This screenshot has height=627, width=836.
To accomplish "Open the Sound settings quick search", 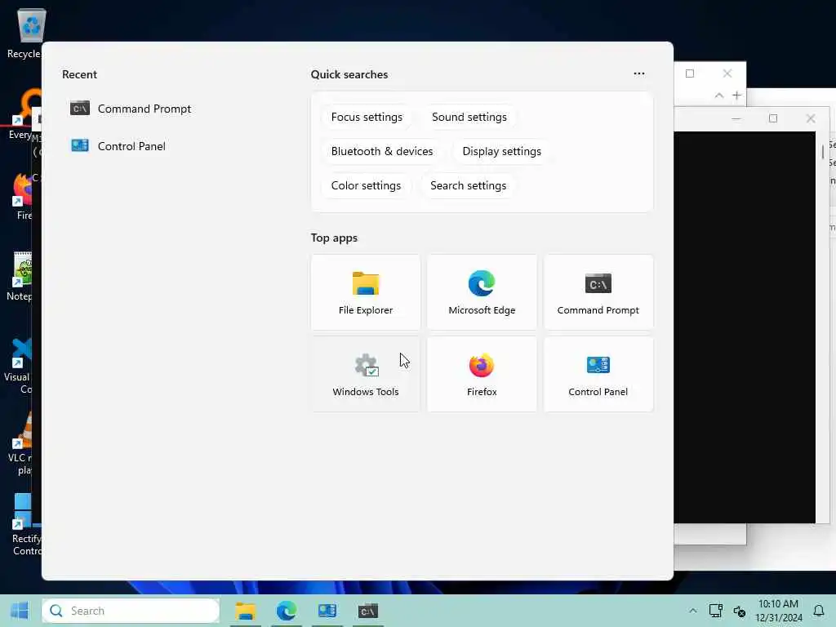I will (469, 118).
